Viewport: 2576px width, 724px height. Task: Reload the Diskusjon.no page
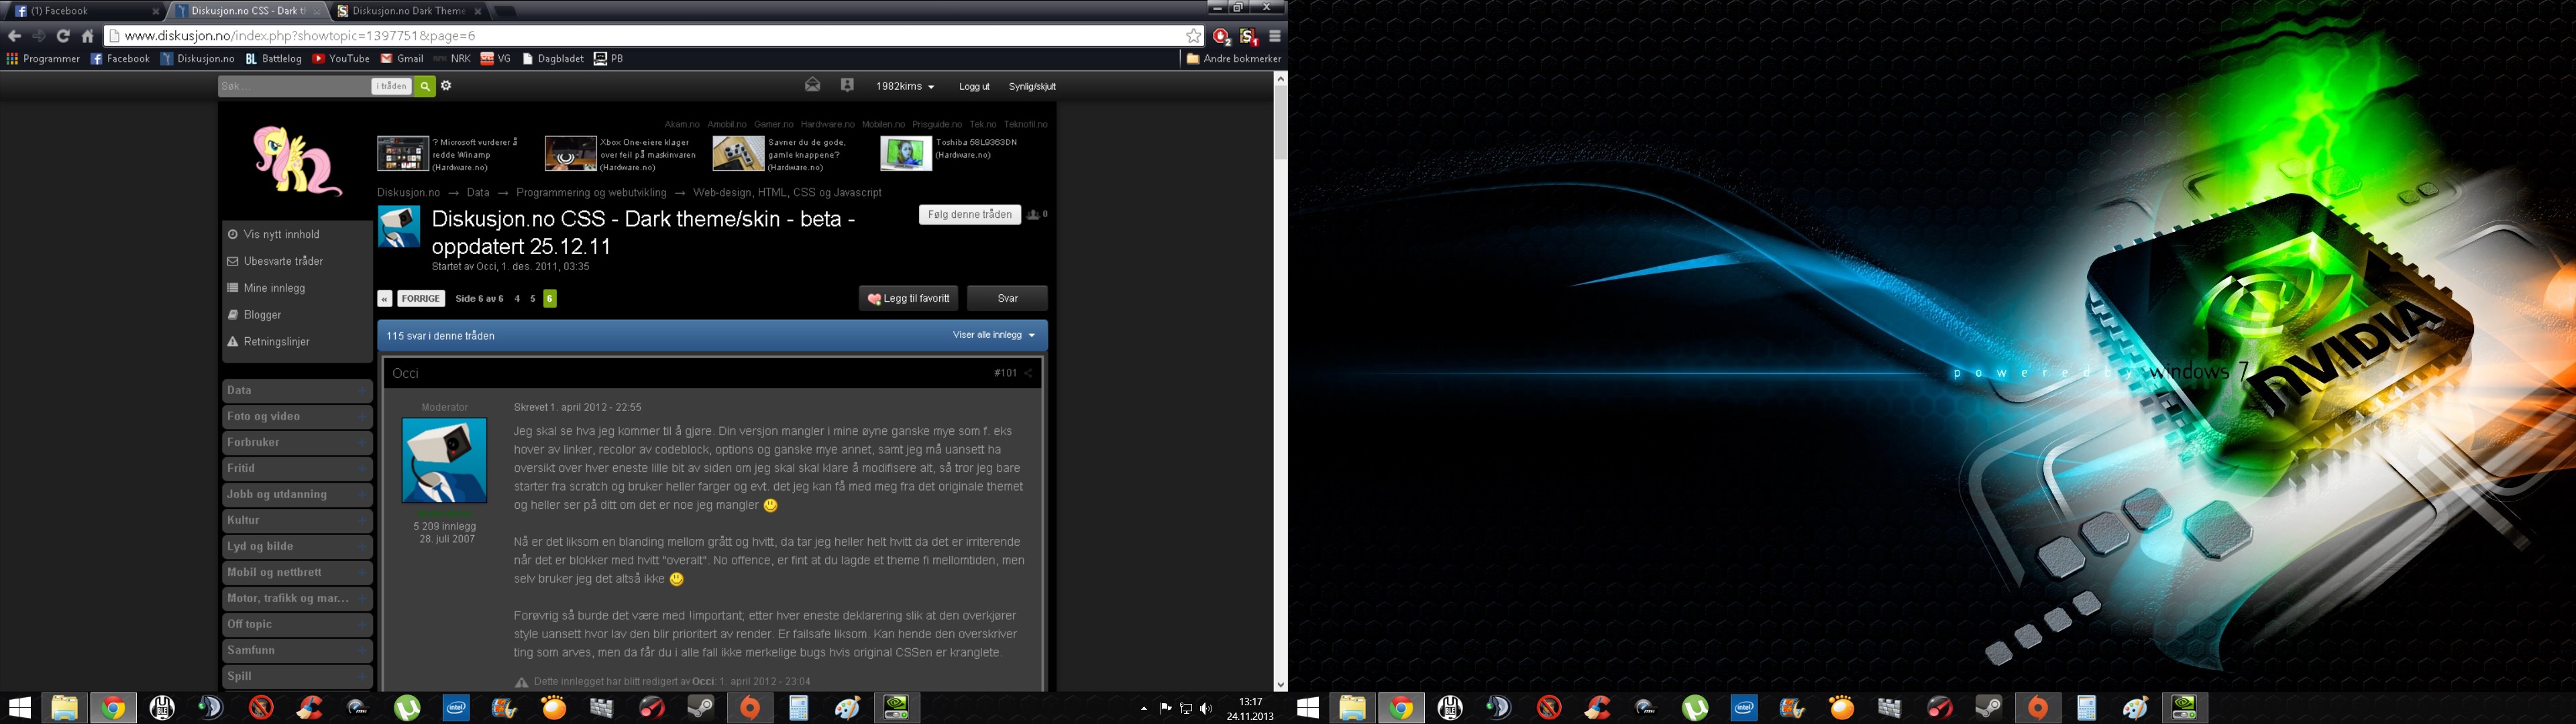pos(63,36)
